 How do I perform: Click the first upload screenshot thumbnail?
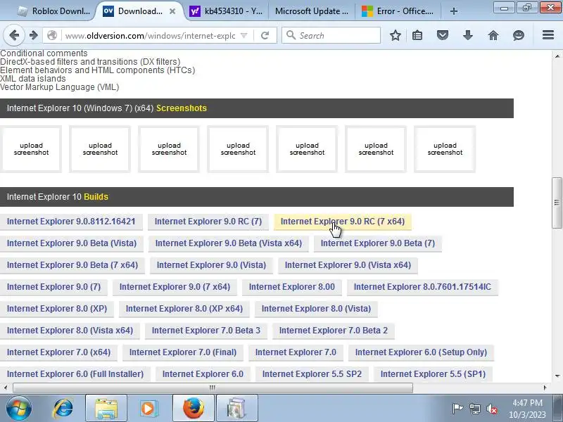[31, 149]
